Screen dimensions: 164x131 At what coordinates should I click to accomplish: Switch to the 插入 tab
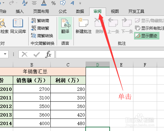pos(20,12)
